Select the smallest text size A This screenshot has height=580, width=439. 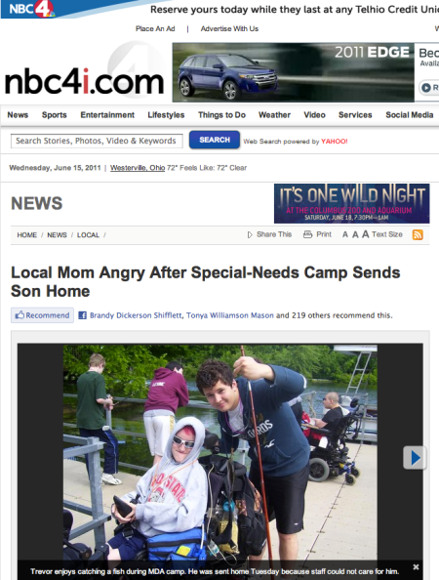click(345, 234)
